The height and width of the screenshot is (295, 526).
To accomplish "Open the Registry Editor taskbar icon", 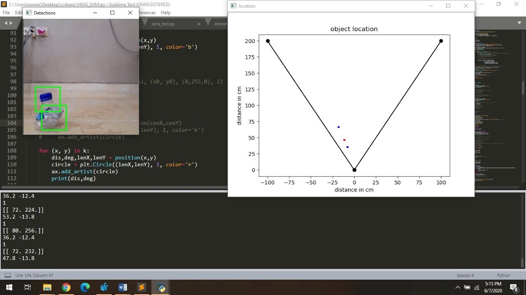I will pos(104,288).
